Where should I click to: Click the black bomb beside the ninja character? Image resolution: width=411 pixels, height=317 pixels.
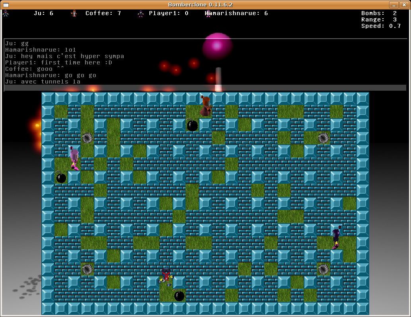tap(179, 296)
